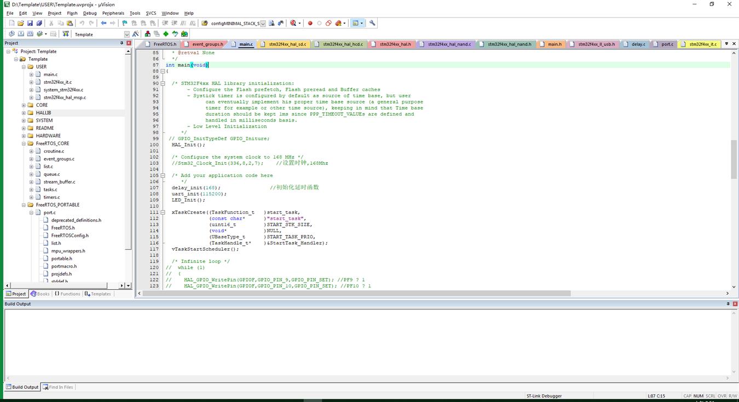
Task: Open the Debug menu
Action: pos(90,13)
